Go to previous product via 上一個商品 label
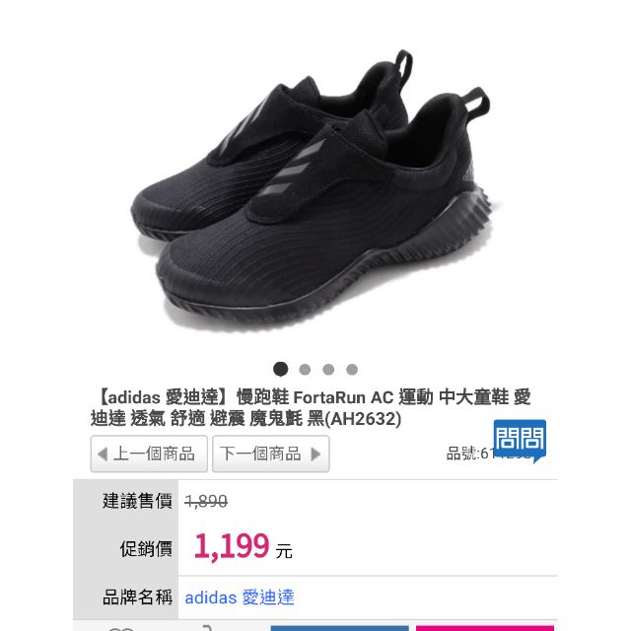The image size is (631, 631). pos(154,454)
